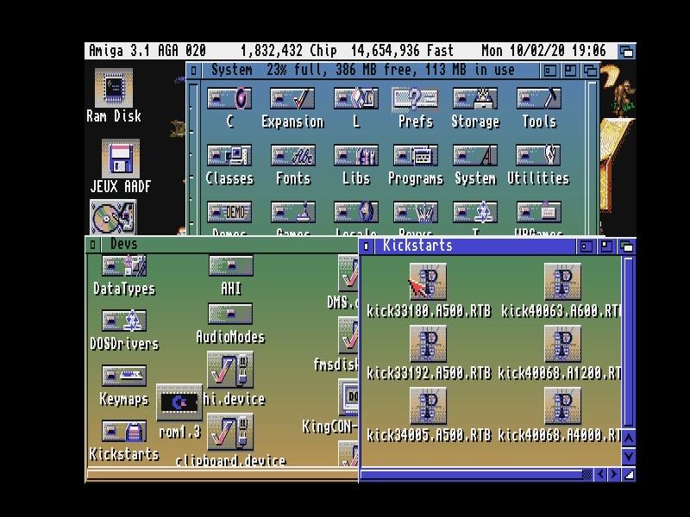Screen dimensions: 690x517
Task: Open the JEUX AADF floppy disk icon
Action: [x=121, y=159]
